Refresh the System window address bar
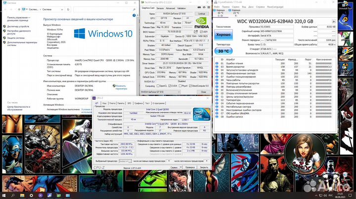Image resolution: width=356 pixels, height=199 pixels. (68, 9)
